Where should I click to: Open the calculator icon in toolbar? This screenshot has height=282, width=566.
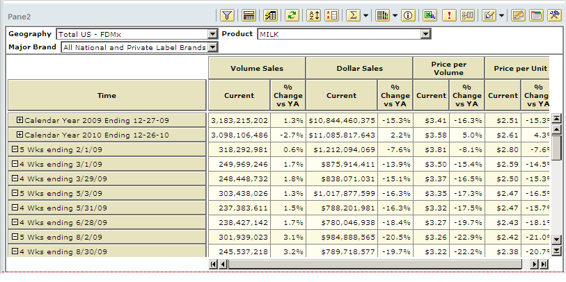point(249,15)
